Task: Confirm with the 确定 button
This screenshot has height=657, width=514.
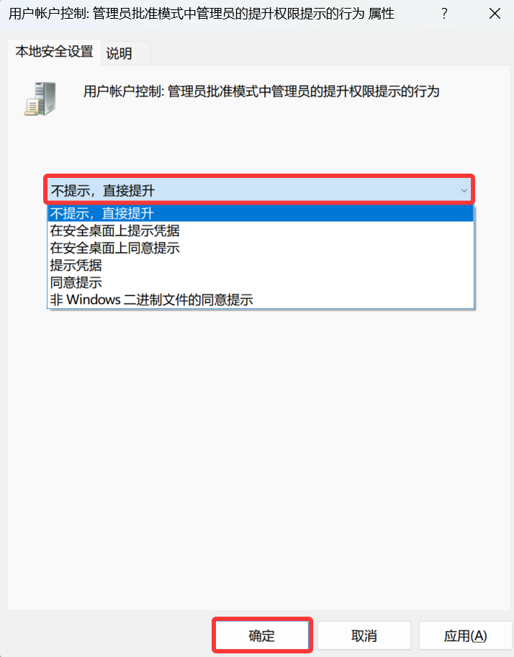Action: tap(262, 635)
